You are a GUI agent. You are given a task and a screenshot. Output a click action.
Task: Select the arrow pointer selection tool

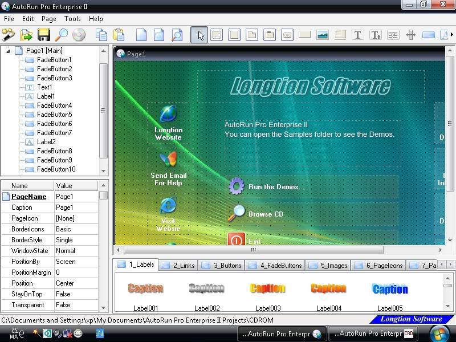[x=199, y=35]
